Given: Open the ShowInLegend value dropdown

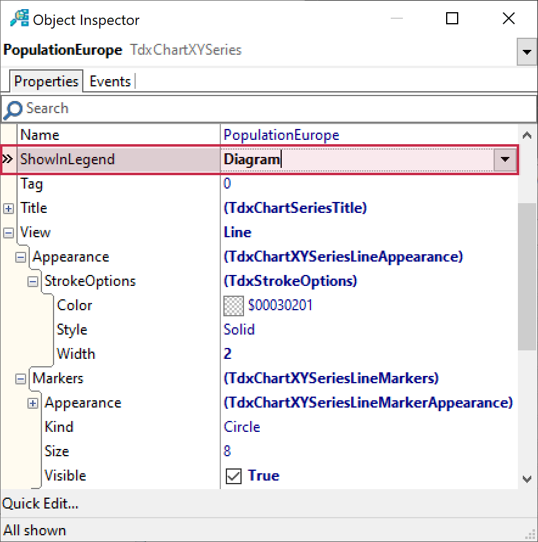Looking at the screenshot, I should point(505,159).
